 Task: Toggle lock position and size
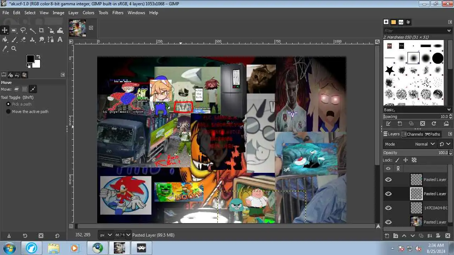[405, 160]
